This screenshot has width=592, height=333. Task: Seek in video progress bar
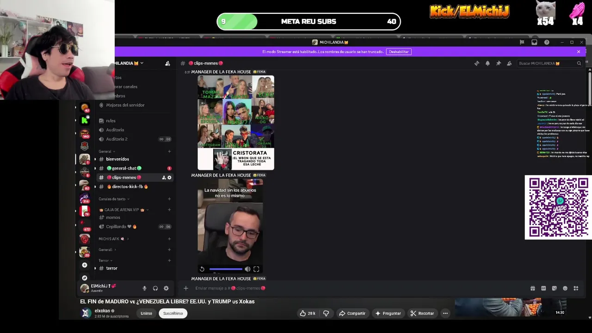tap(226, 269)
